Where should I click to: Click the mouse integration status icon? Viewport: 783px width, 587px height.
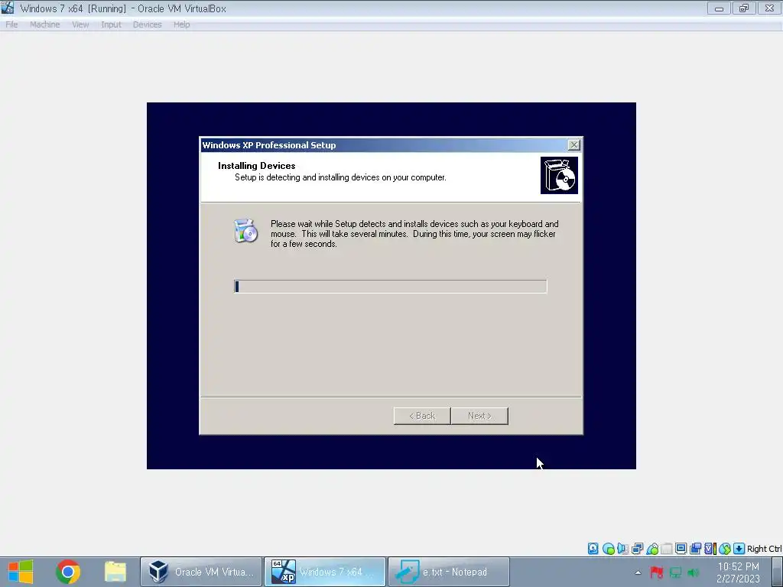click(725, 549)
